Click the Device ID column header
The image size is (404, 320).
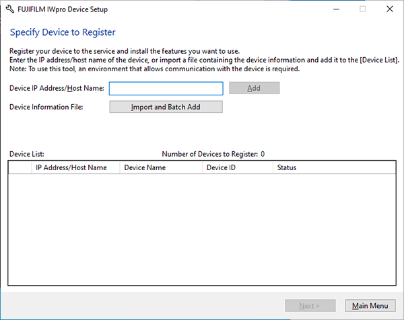237,167
